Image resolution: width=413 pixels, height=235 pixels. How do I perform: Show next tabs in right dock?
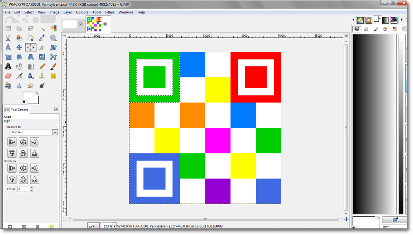[402, 20]
